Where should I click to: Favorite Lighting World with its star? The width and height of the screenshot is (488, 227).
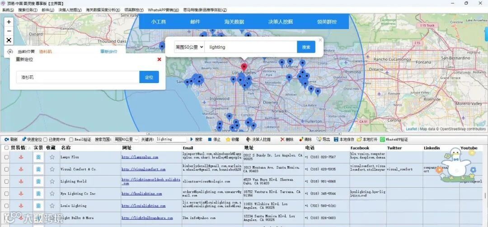52,181
